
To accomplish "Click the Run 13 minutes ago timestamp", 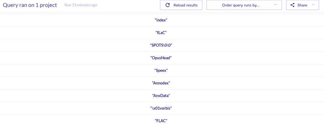I will pos(81,5).
